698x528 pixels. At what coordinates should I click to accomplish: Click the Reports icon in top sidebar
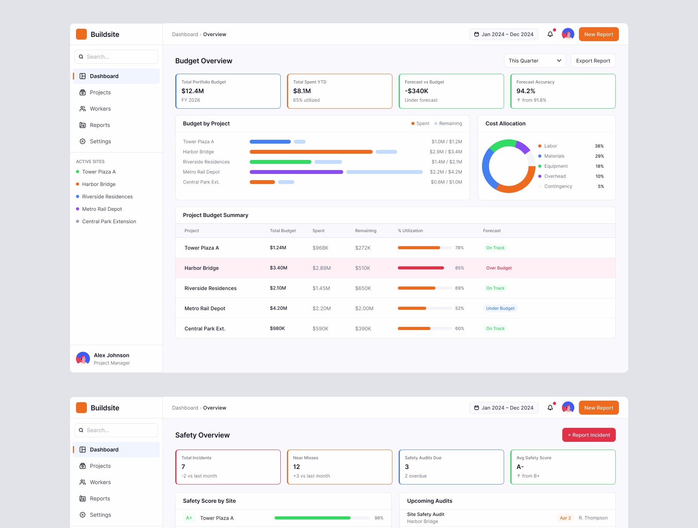coord(83,125)
